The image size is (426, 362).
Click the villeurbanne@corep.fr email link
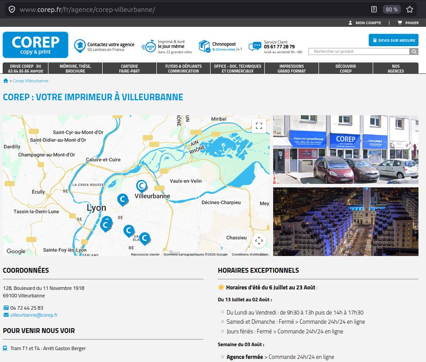point(34,315)
